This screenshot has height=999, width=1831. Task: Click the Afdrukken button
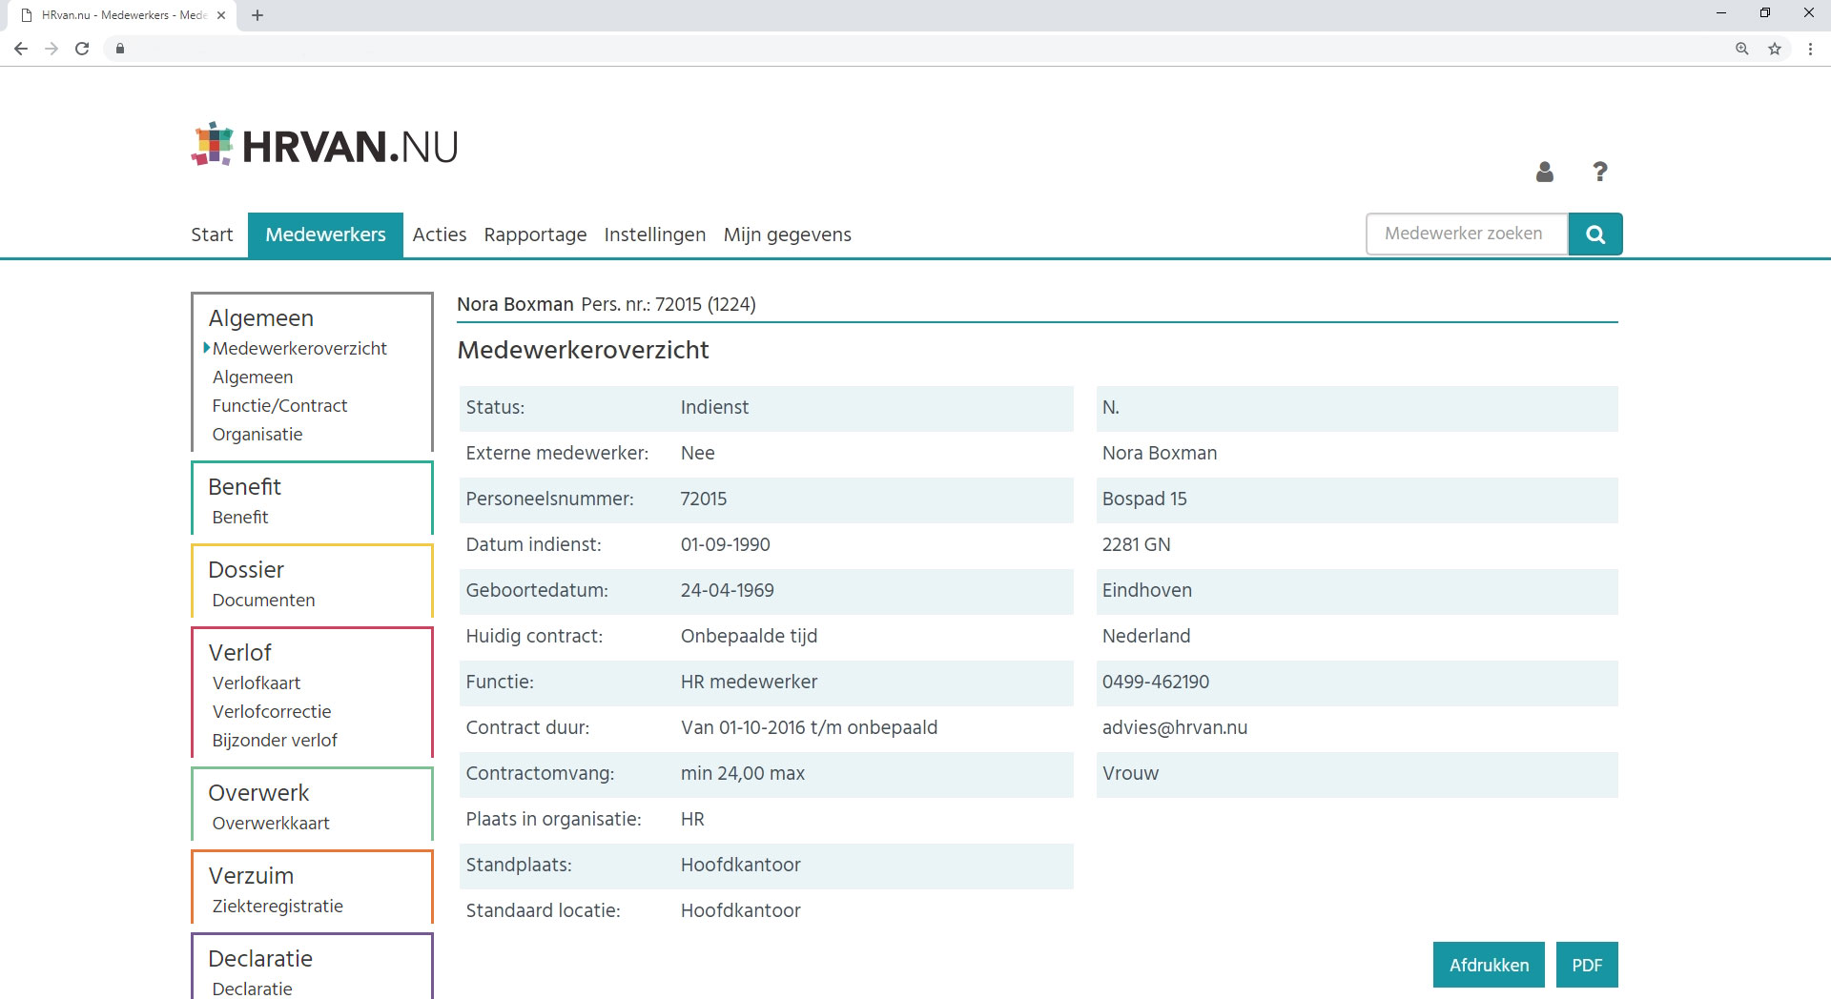click(x=1489, y=965)
